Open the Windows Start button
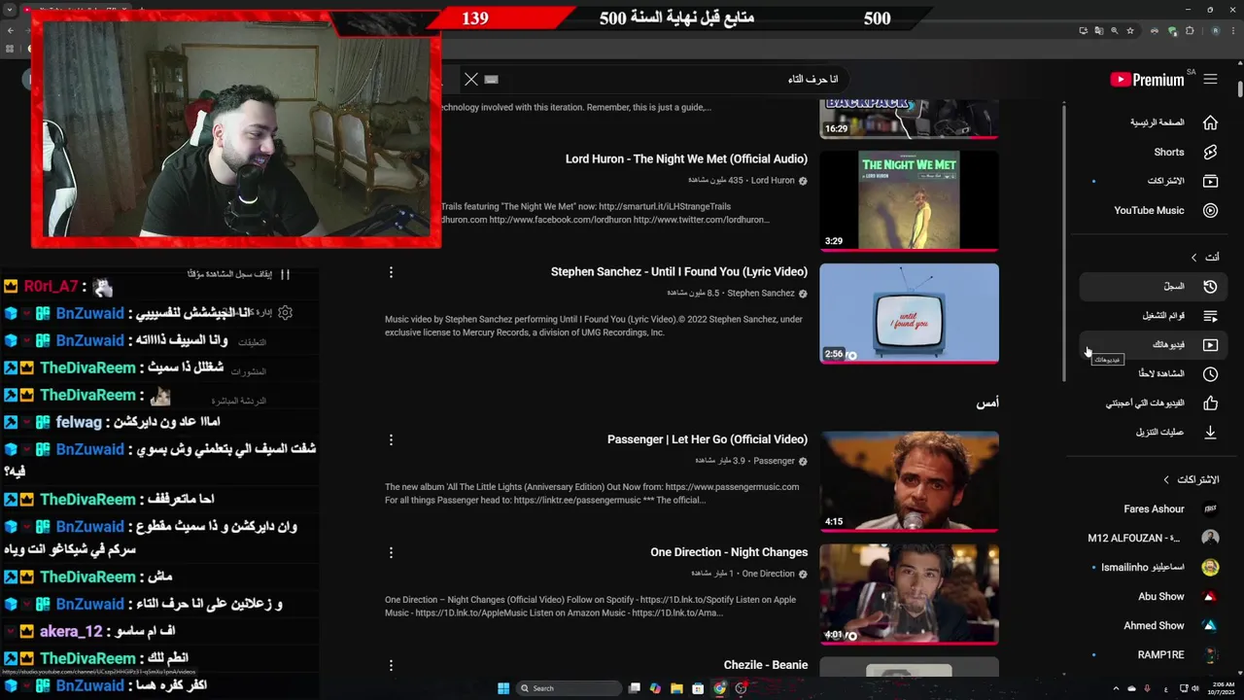Screen dimensions: 1244x700 (503, 688)
